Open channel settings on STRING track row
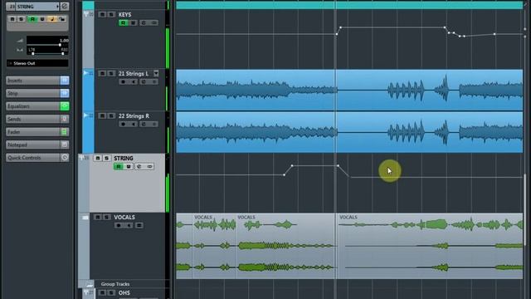Viewport: 531px width, 299px height. [x=139, y=166]
